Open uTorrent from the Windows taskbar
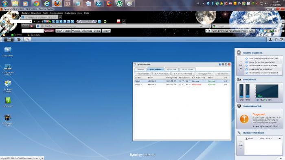This screenshot has width=285, height=160. click(119, 3)
